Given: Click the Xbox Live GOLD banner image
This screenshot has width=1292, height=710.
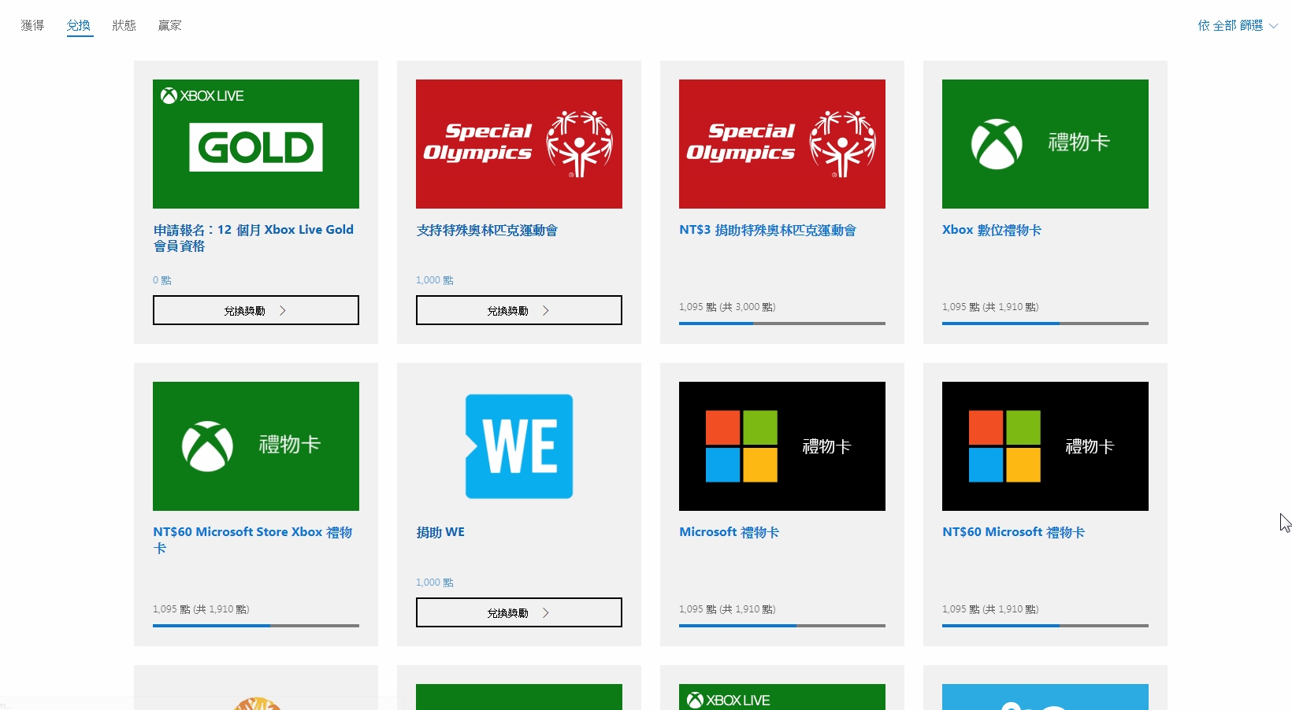Looking at the screenshot, I should [x=255, y=144].
